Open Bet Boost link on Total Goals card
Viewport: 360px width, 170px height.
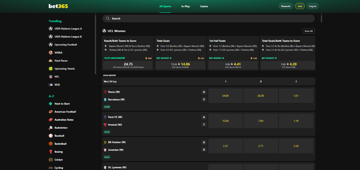164,58
